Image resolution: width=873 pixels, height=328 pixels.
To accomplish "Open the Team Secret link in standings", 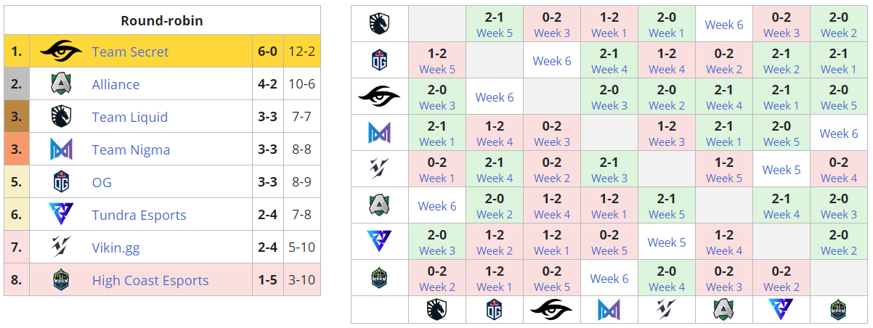I will tap(130, 52).
